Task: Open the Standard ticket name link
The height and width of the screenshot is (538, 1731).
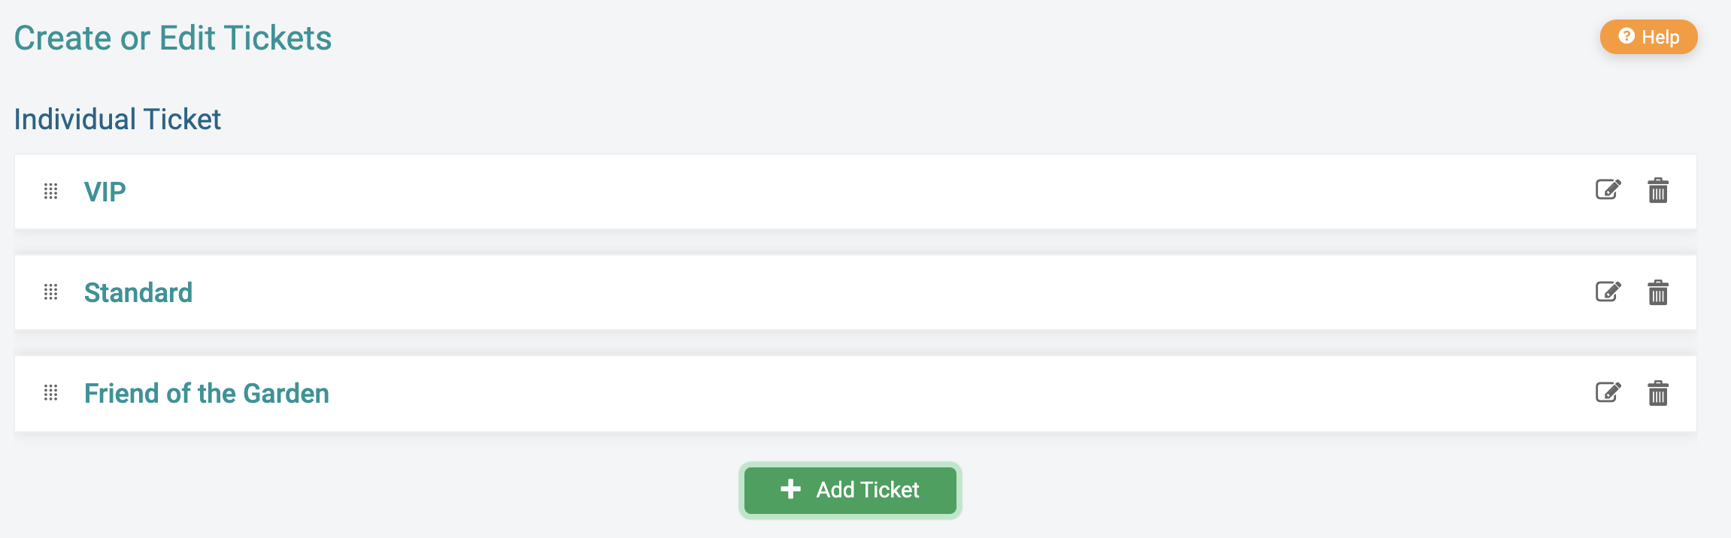Action: pyautogui.click(x=139, y=292)
